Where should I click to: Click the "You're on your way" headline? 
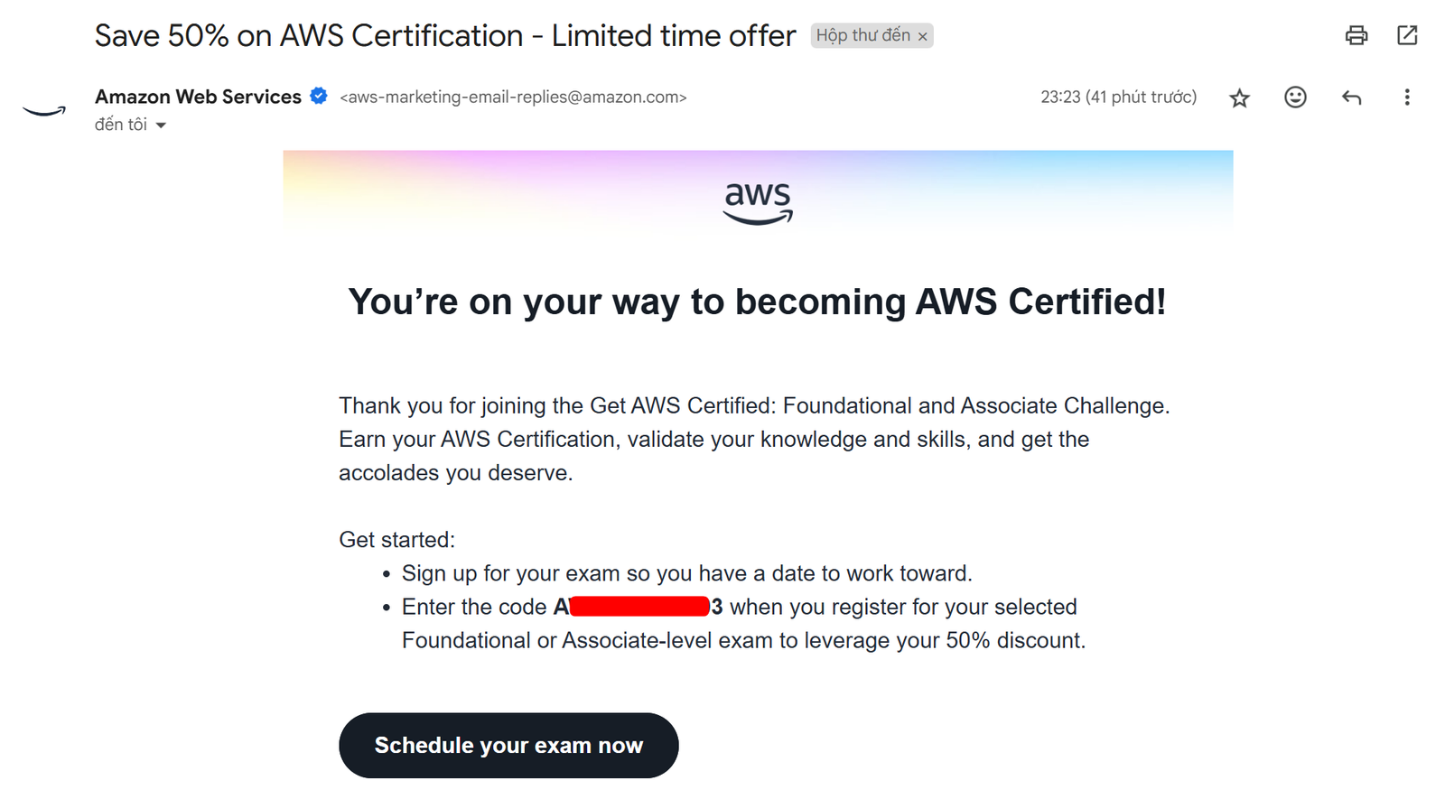pyautogui.click(x=757, y=302)
